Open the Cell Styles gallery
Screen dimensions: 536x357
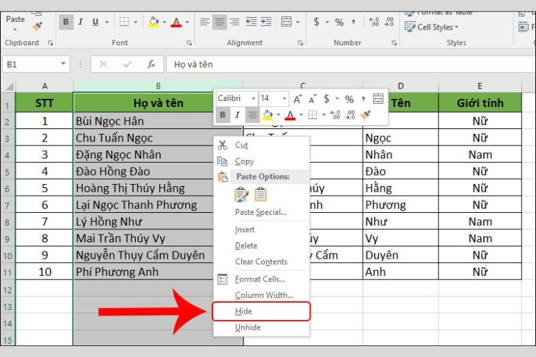(x=432, y=27)
